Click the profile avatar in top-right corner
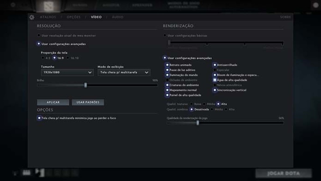 (315, 5)
